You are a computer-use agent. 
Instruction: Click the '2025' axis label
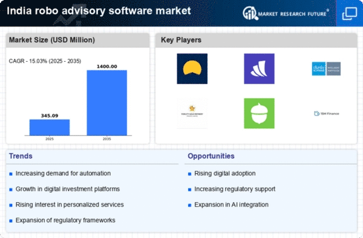coord(50,139)
